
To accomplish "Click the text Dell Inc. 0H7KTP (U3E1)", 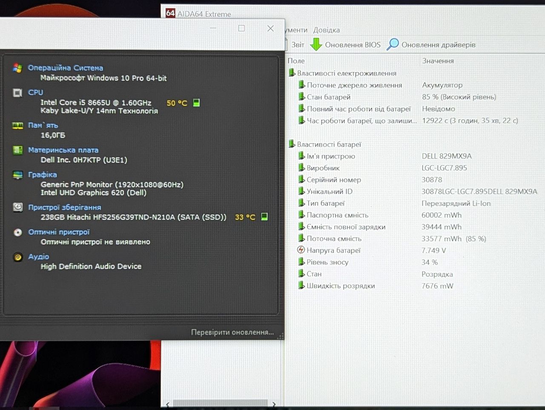I will point(84,160).
